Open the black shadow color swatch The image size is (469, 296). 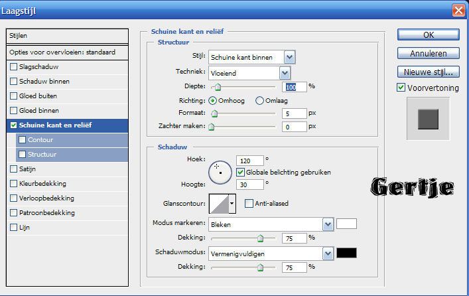coord(346,253)
